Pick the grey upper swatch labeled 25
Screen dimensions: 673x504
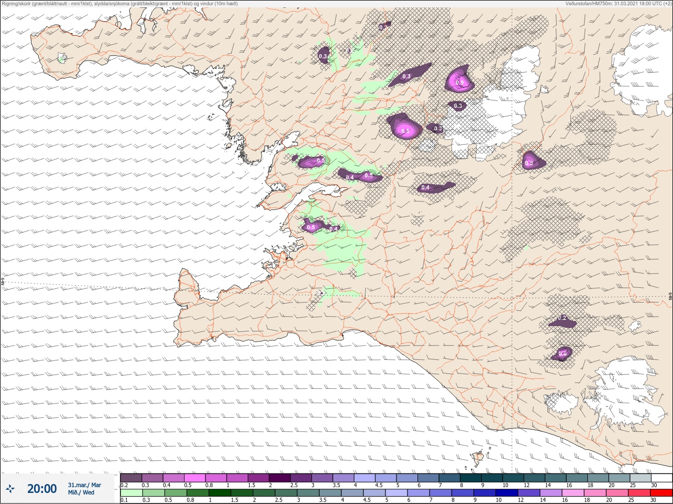[x=641, y=478]
